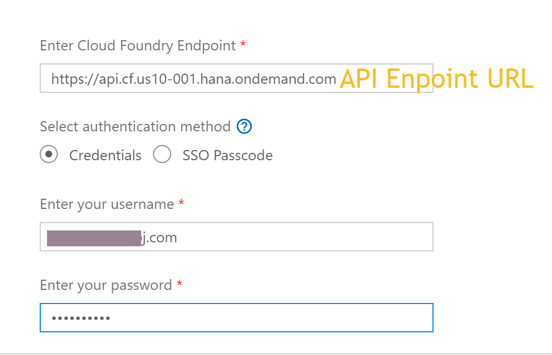
Task: Select the SSO Passcode radio button
Action: [x=162, y=155]
